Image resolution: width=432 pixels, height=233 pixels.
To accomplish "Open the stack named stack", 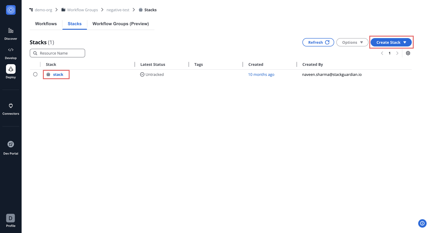I will pos(58,74).
